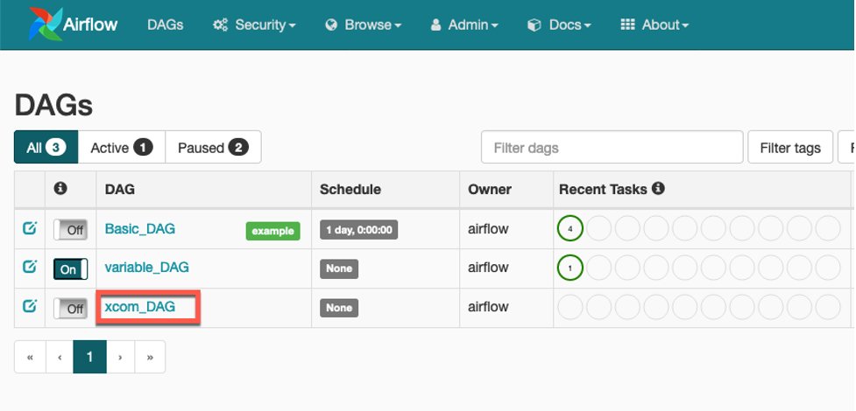Screen dimensions: 856x411
Task: Enable xcom_DAG with its Off switch
Action: tap(70, 308)
